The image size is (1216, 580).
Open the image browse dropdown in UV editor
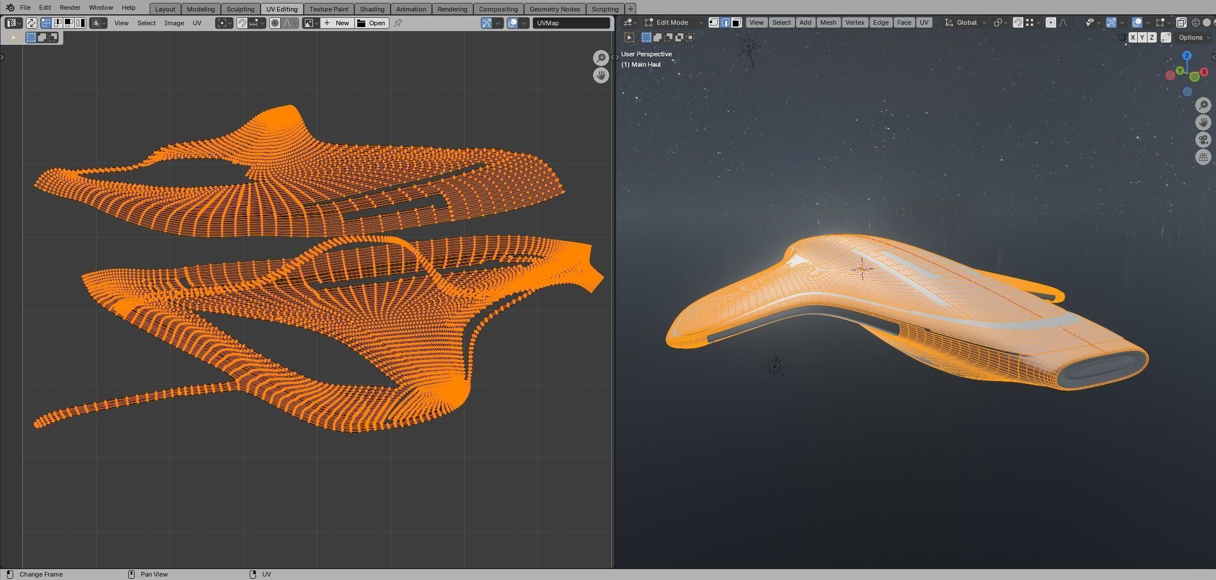(x=311, y=23)
